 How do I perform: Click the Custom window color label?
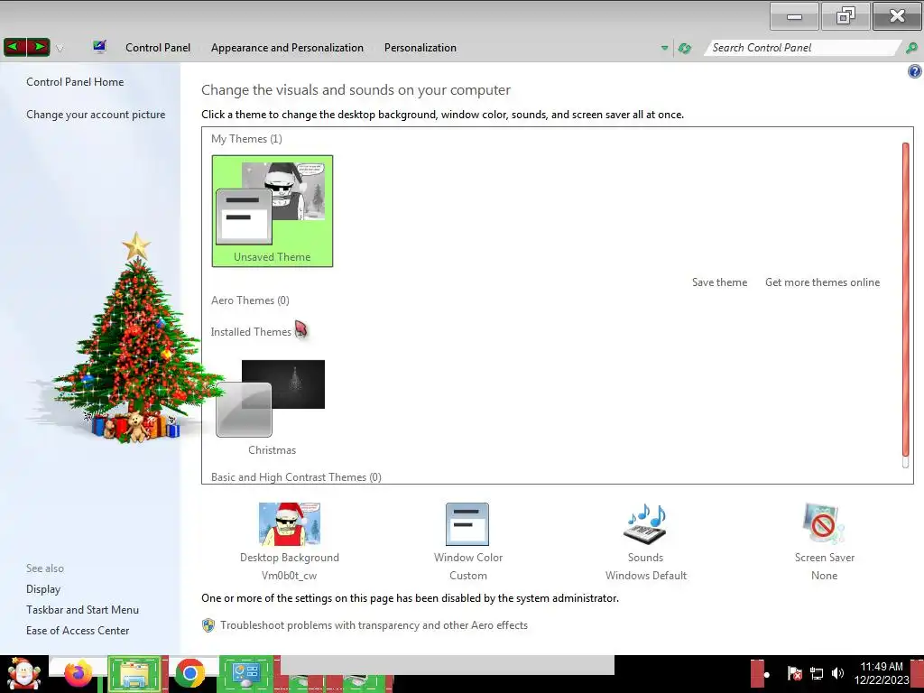coord(468,575)
